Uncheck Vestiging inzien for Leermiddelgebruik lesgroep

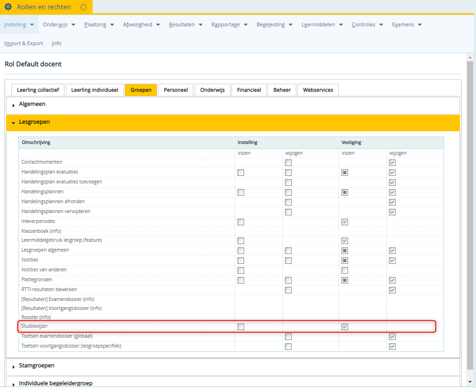coord(345,241)
